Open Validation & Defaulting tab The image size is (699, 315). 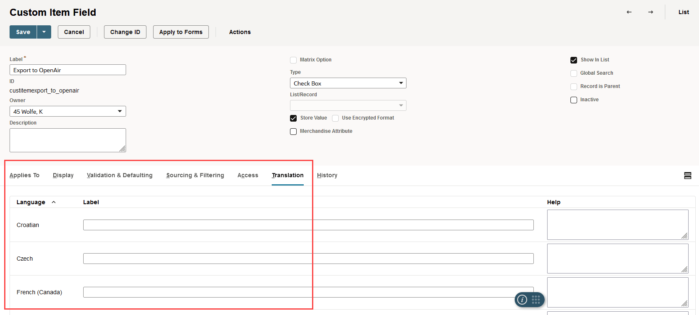coord(120,175)
